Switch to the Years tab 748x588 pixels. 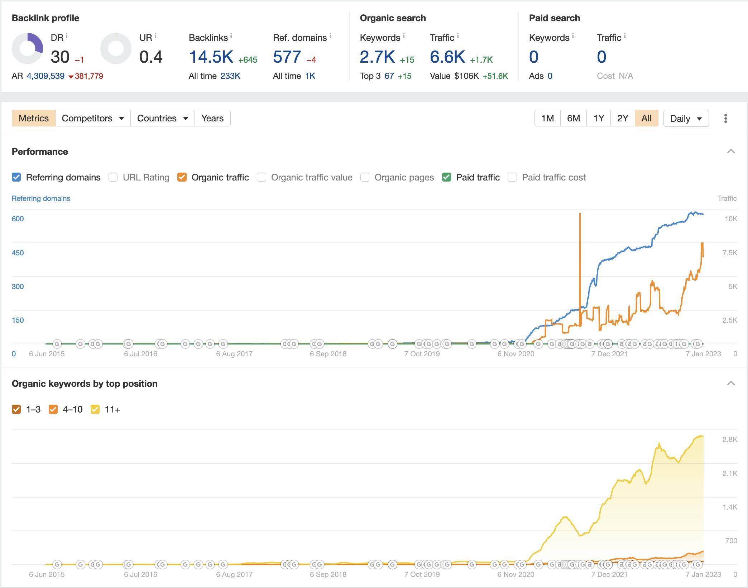pos(212,118)
